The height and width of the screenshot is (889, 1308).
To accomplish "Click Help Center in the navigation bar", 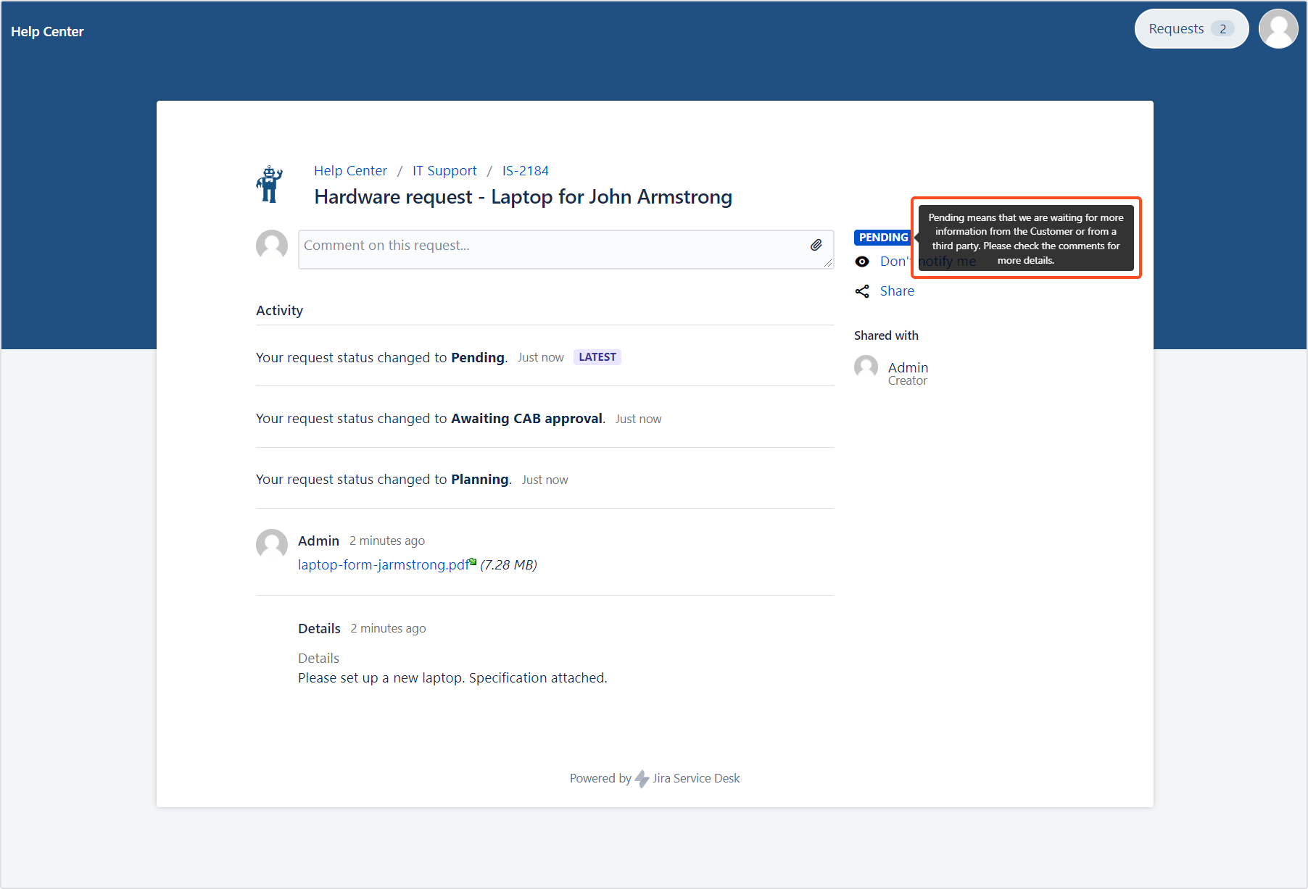I will point(48,31).
